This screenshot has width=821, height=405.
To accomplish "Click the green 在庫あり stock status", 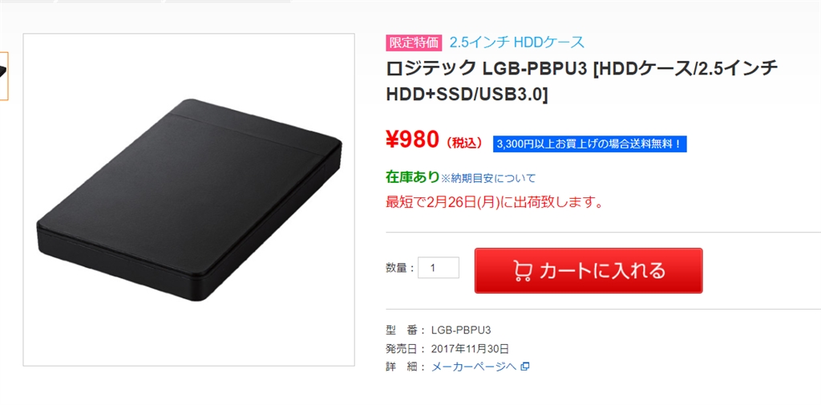I will pyautogui.click(x=413, y=177).
